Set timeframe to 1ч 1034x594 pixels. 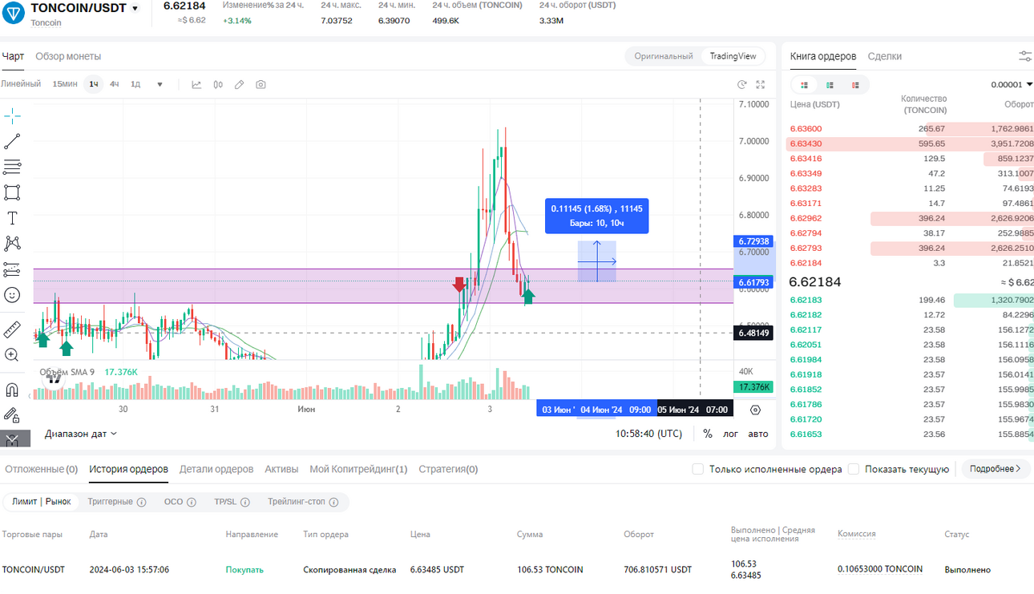click(94, 84)
